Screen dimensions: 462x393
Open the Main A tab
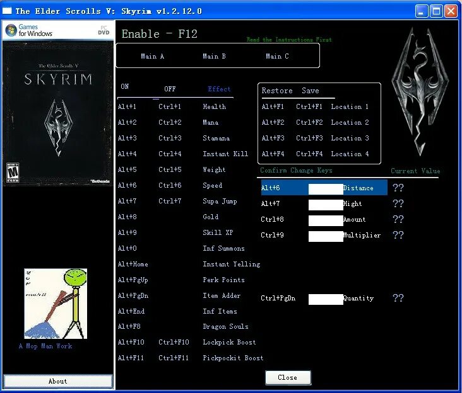click(x=152, y=56)
